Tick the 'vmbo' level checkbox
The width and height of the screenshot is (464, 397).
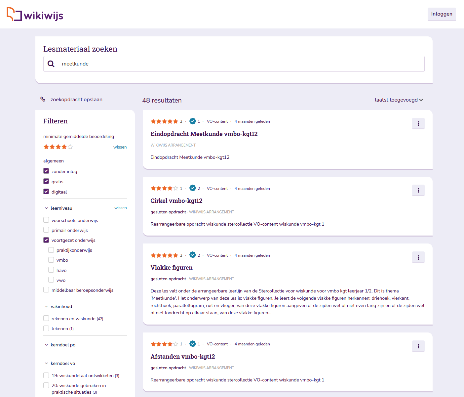51,260
